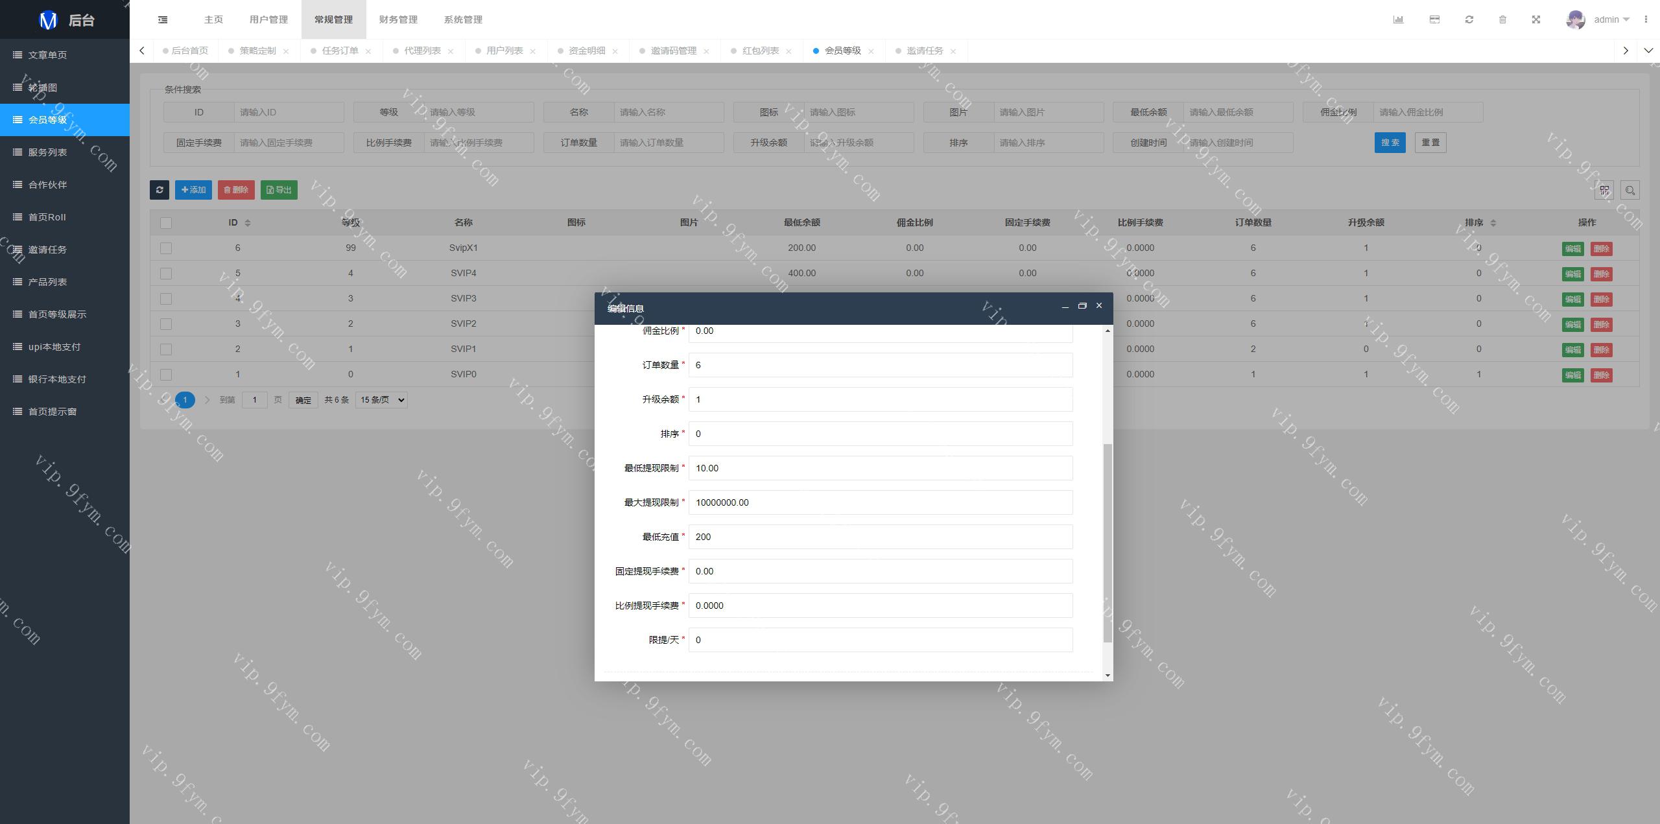Switch to the 红包列表 tab

point(760,51)
